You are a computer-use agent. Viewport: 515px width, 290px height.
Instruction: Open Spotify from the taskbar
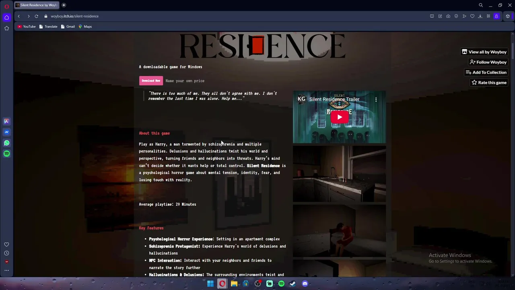[x=281, y=284]
